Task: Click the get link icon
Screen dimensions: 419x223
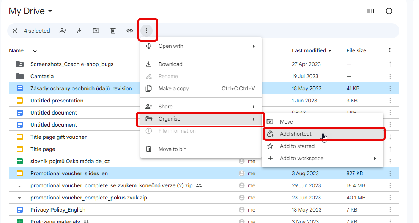Action: point(130,31)
